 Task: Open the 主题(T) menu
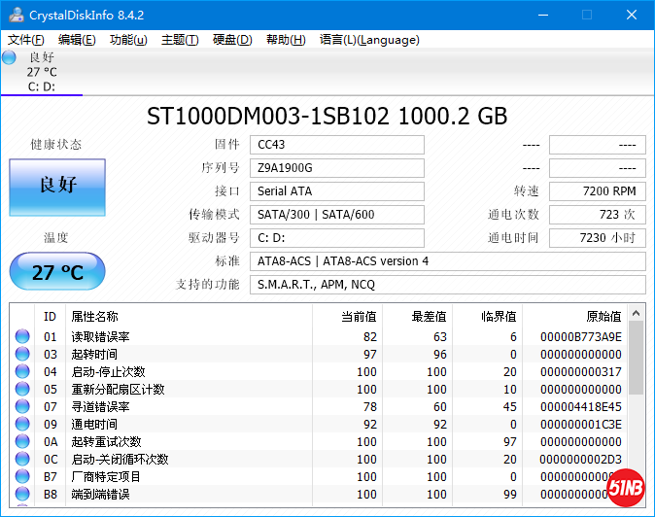[180, 40]
